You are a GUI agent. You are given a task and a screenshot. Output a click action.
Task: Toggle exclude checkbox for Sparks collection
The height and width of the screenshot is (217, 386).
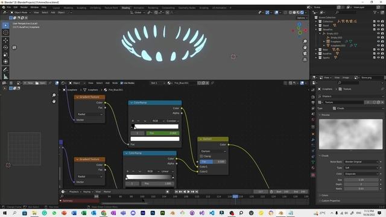[374, 58]
